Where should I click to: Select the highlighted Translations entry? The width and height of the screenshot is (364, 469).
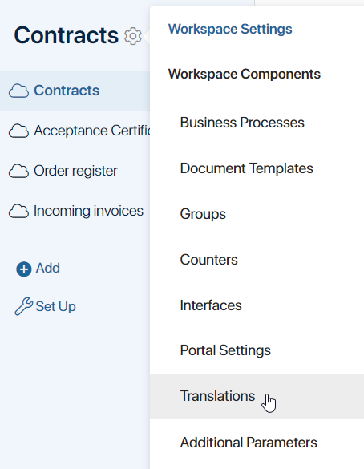[257, 396]
